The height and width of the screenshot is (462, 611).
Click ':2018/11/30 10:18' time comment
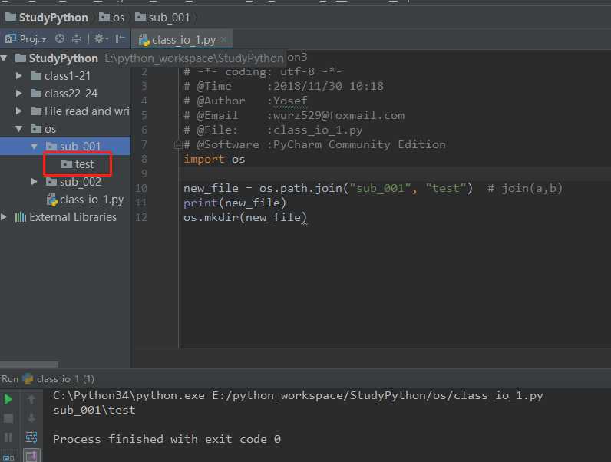[x=325, y=86]
